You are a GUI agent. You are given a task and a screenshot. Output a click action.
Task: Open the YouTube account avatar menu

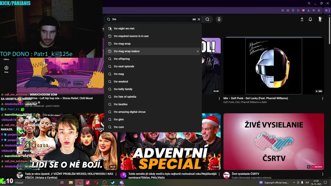[x=320, y=19]
